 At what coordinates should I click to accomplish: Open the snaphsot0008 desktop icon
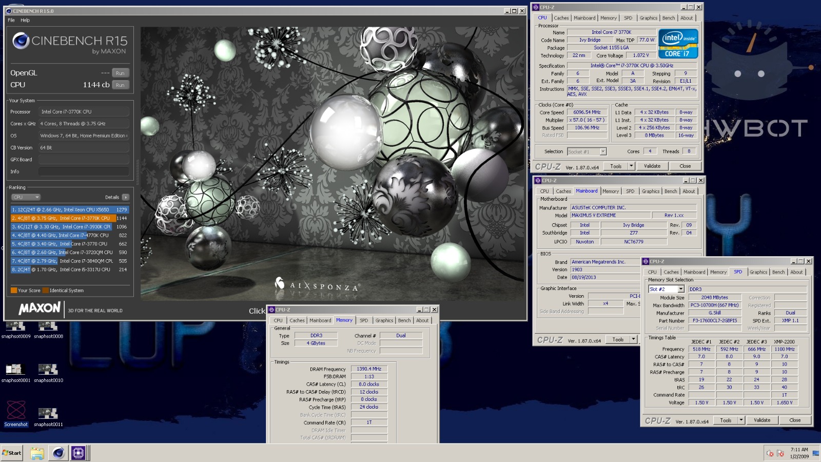pyautogui.click(x=48, y=330)
